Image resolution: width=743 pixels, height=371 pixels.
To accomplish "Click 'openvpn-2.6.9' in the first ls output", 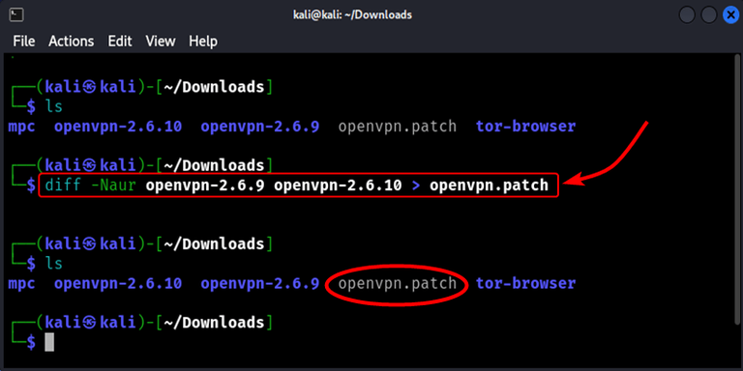I will pos(260,127).
